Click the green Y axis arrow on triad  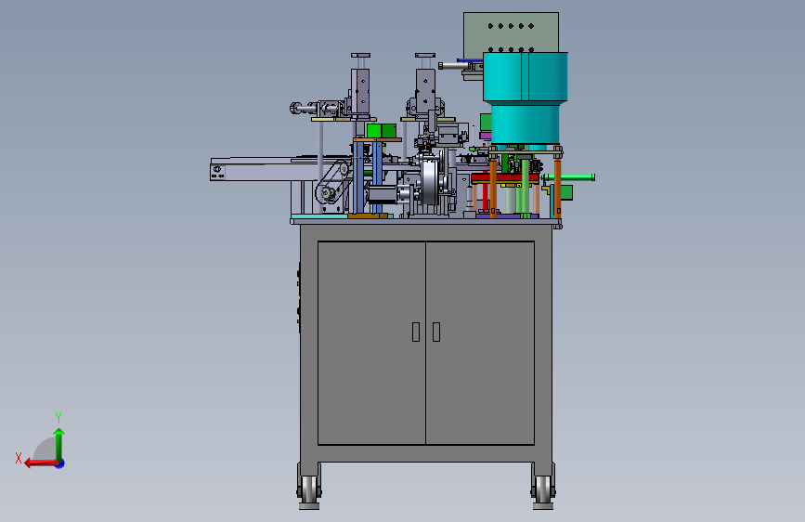click(x=59, y=445)
